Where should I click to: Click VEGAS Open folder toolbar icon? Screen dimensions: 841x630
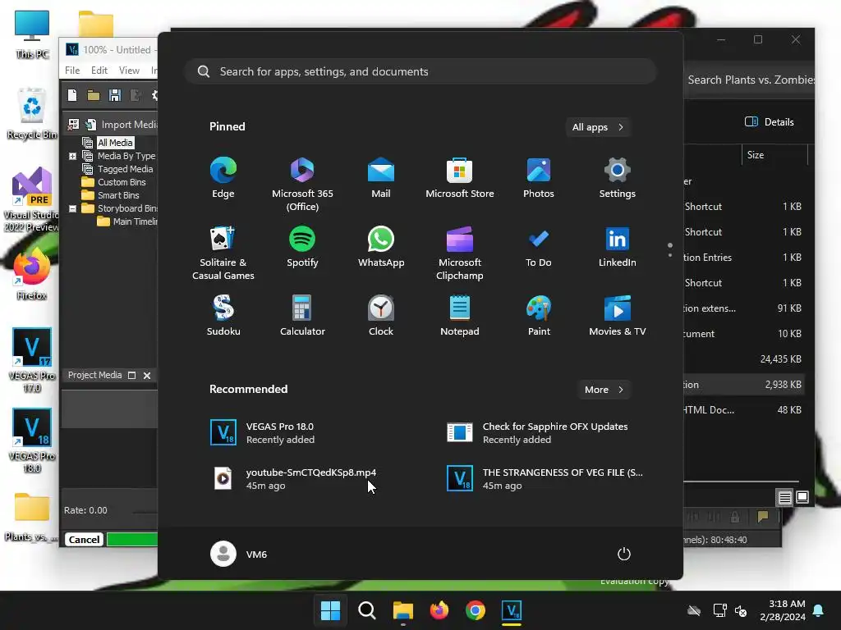tap(94, 95)
